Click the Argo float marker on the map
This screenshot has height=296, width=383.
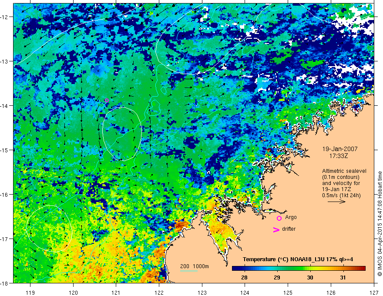coord(107,101)
